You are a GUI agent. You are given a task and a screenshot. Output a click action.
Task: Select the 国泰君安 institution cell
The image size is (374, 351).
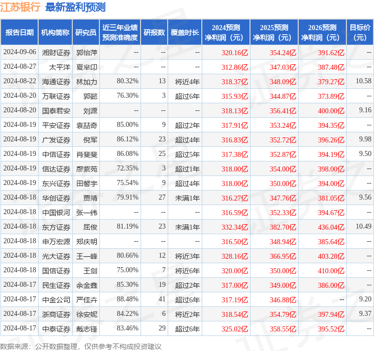[56, 111]
